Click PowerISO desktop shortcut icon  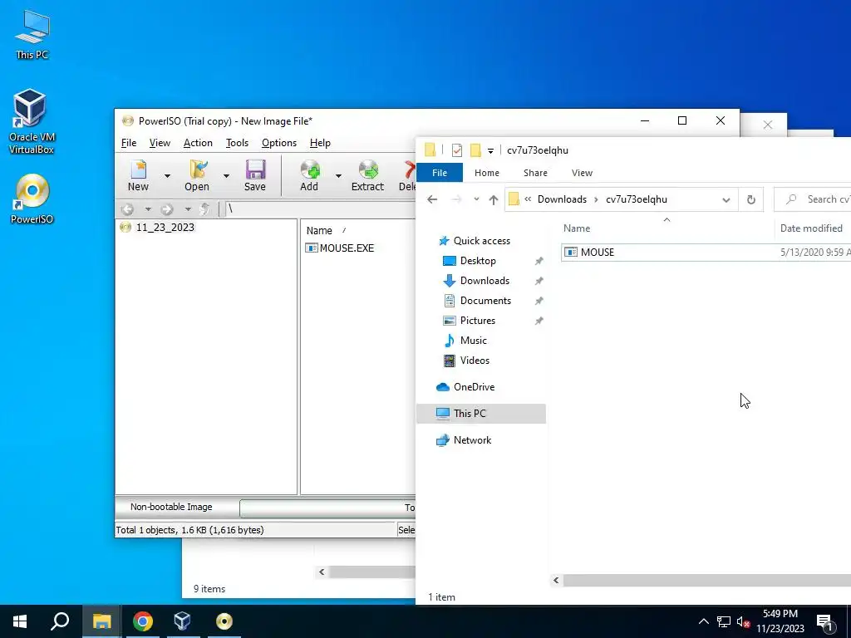coord(32,199)
